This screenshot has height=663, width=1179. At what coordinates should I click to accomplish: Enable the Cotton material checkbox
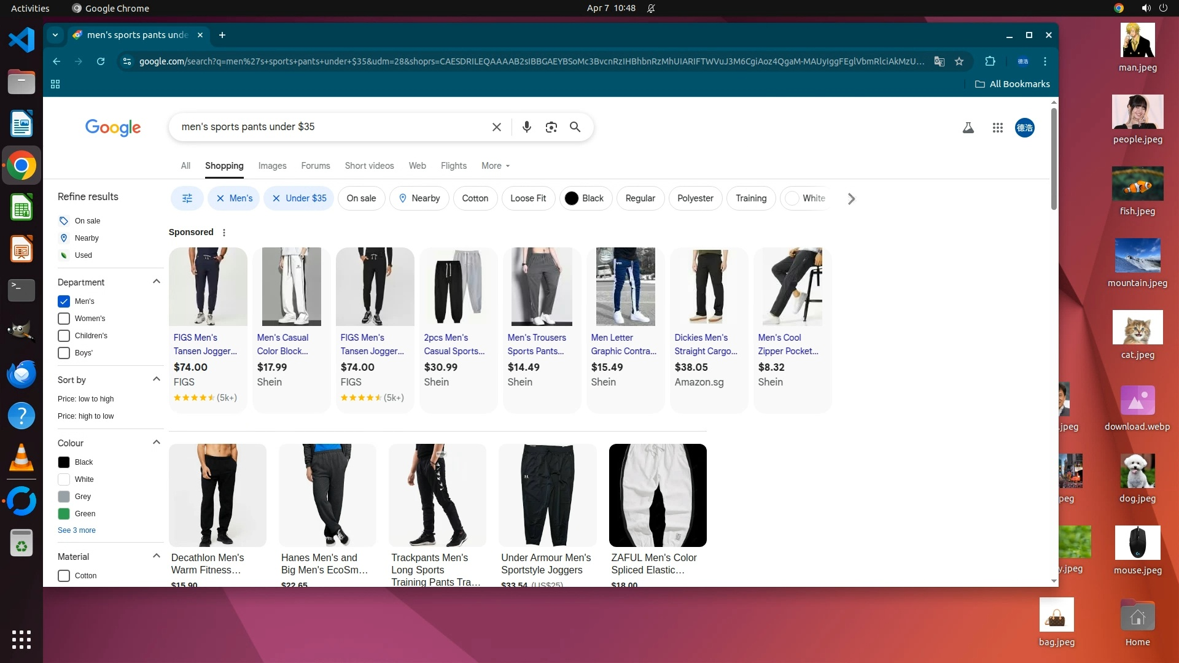[x=64, y=576]
